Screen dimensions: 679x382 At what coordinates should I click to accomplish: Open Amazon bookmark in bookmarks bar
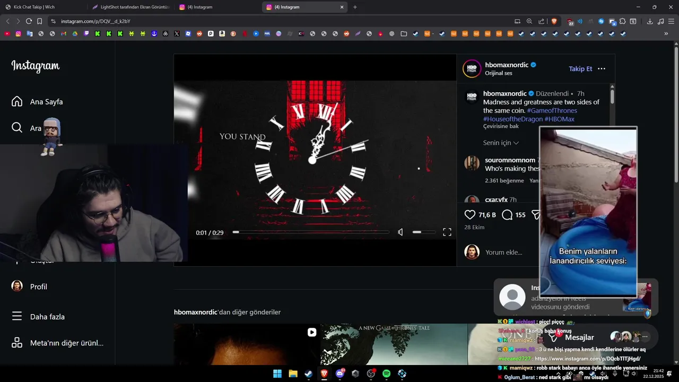pos(222,33)
